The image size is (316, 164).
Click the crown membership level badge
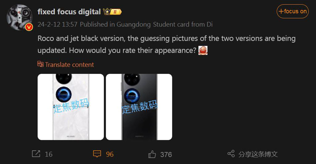click(112, 12)
